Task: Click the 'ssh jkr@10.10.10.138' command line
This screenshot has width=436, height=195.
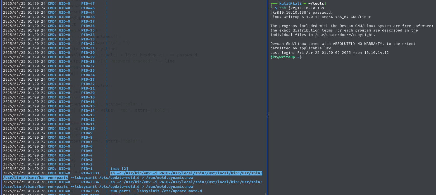Action: click(x=302, y=8)
